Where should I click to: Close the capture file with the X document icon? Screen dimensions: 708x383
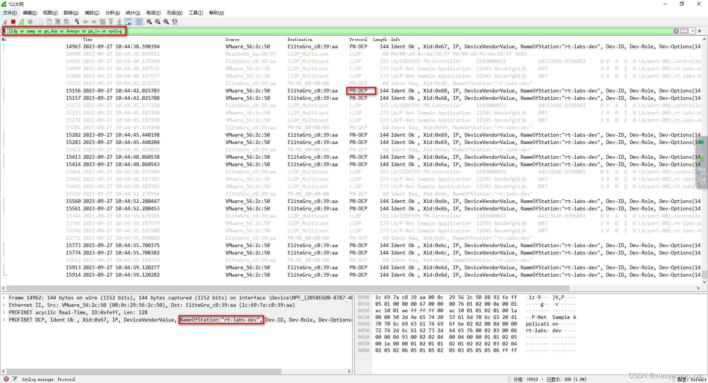tap(58, 22)
